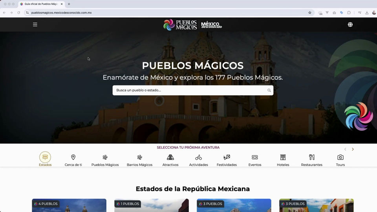Select the Pueblos Mágicos category
377x212 pixels.
[105, 160]
